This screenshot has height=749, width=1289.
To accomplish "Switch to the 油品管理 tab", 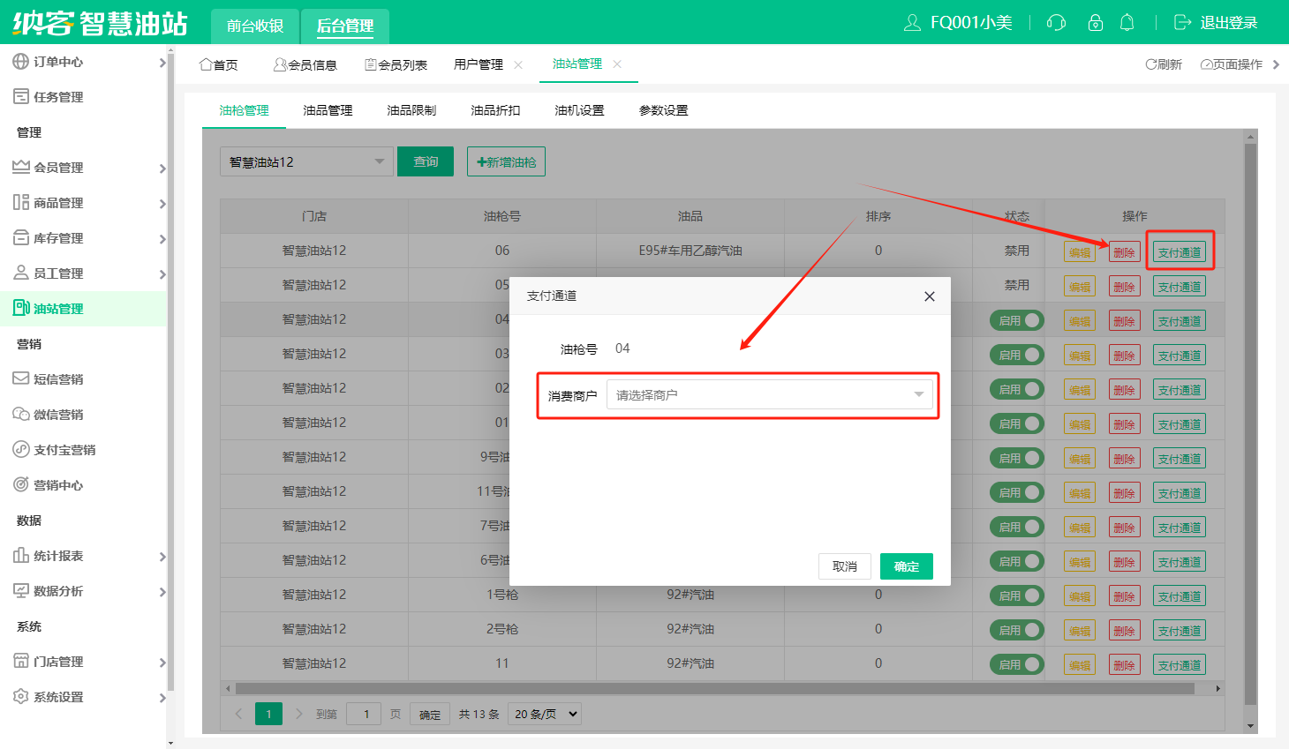I will [328, 110].
